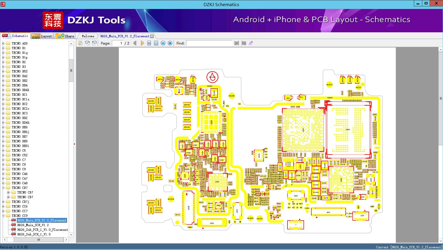Expand the TECNO CB7j tree node
Viewport: 443px width, 250px height.
click(x=3, y=202)
